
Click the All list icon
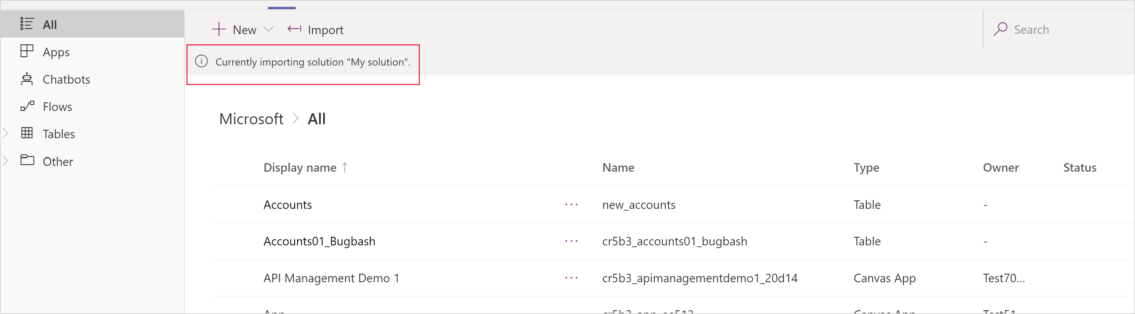tap(27, 24)
